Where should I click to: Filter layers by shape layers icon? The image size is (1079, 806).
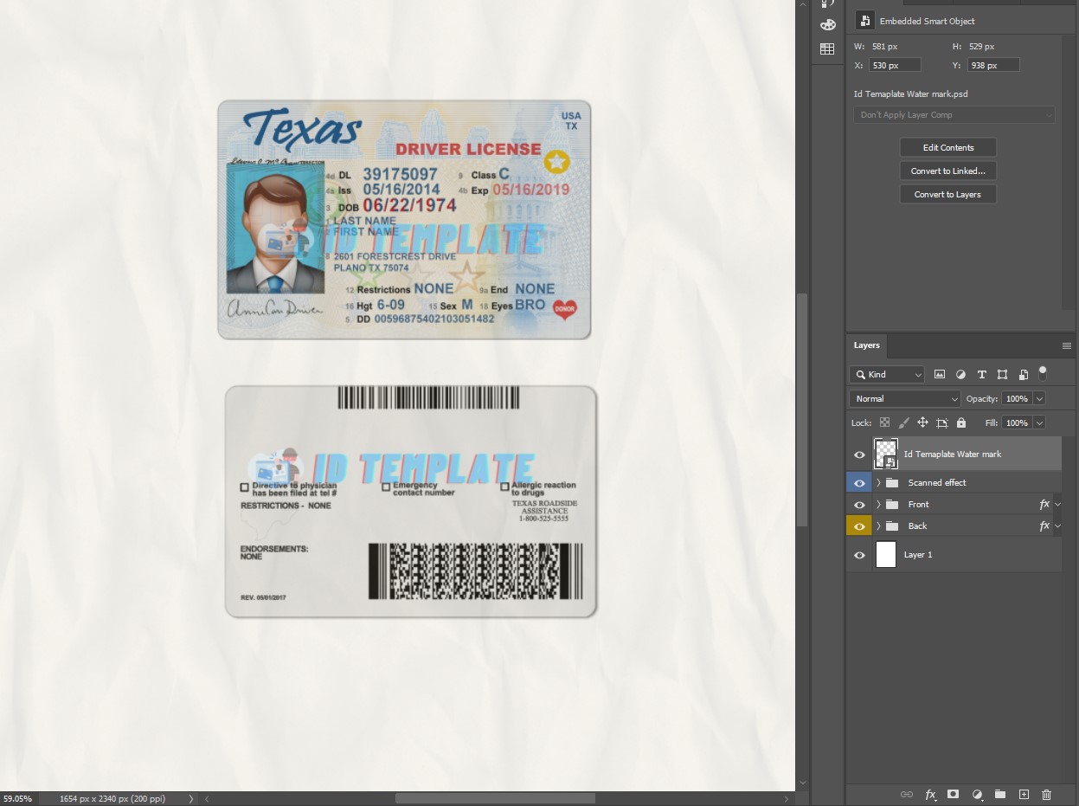point(1002,375)
